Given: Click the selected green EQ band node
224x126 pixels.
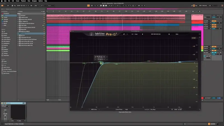Looking at the screenshot, I should click(x=102, y=63).
